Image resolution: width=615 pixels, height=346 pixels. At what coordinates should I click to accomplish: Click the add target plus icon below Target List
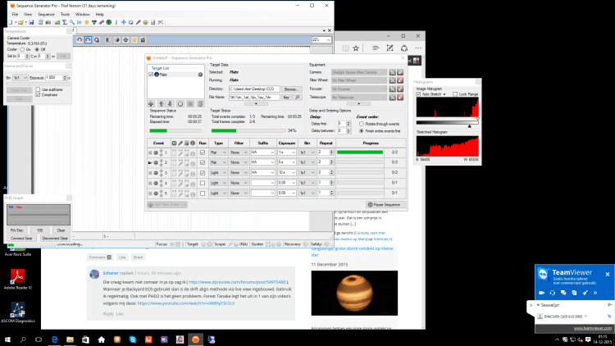(151, 104)
